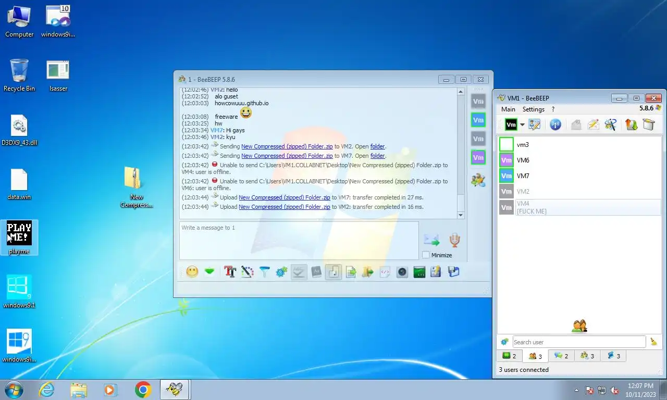The width and height of the screenshot is (667, 400).
Task: Select offline user VM2 in the user list
Action: tap(579, 192)
